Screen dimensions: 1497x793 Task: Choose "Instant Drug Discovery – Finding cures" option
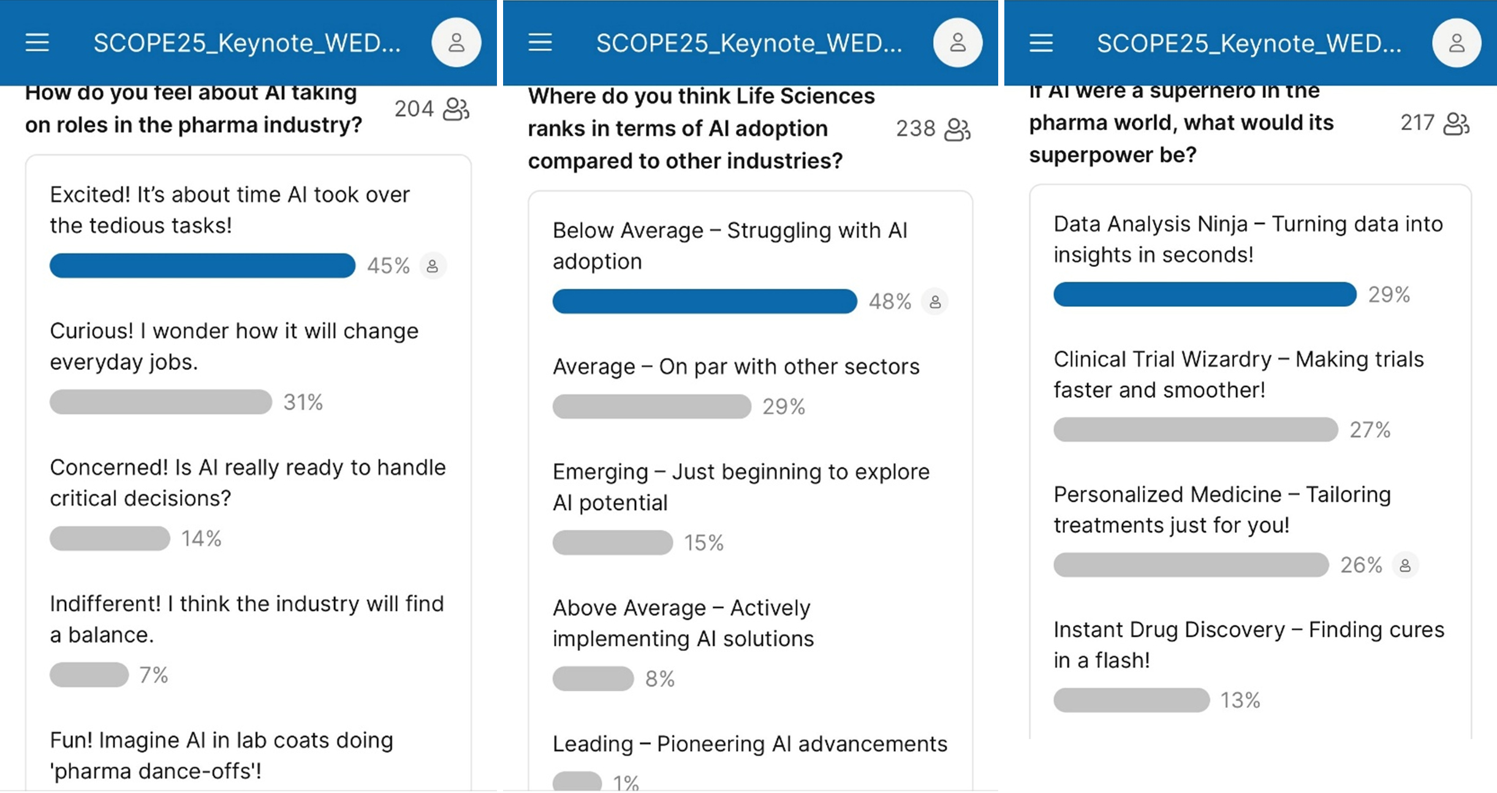[1248, 645]
